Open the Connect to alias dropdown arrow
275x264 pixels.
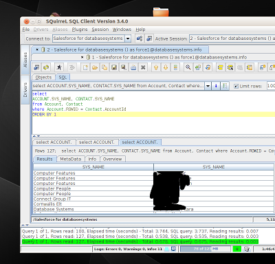128,38
